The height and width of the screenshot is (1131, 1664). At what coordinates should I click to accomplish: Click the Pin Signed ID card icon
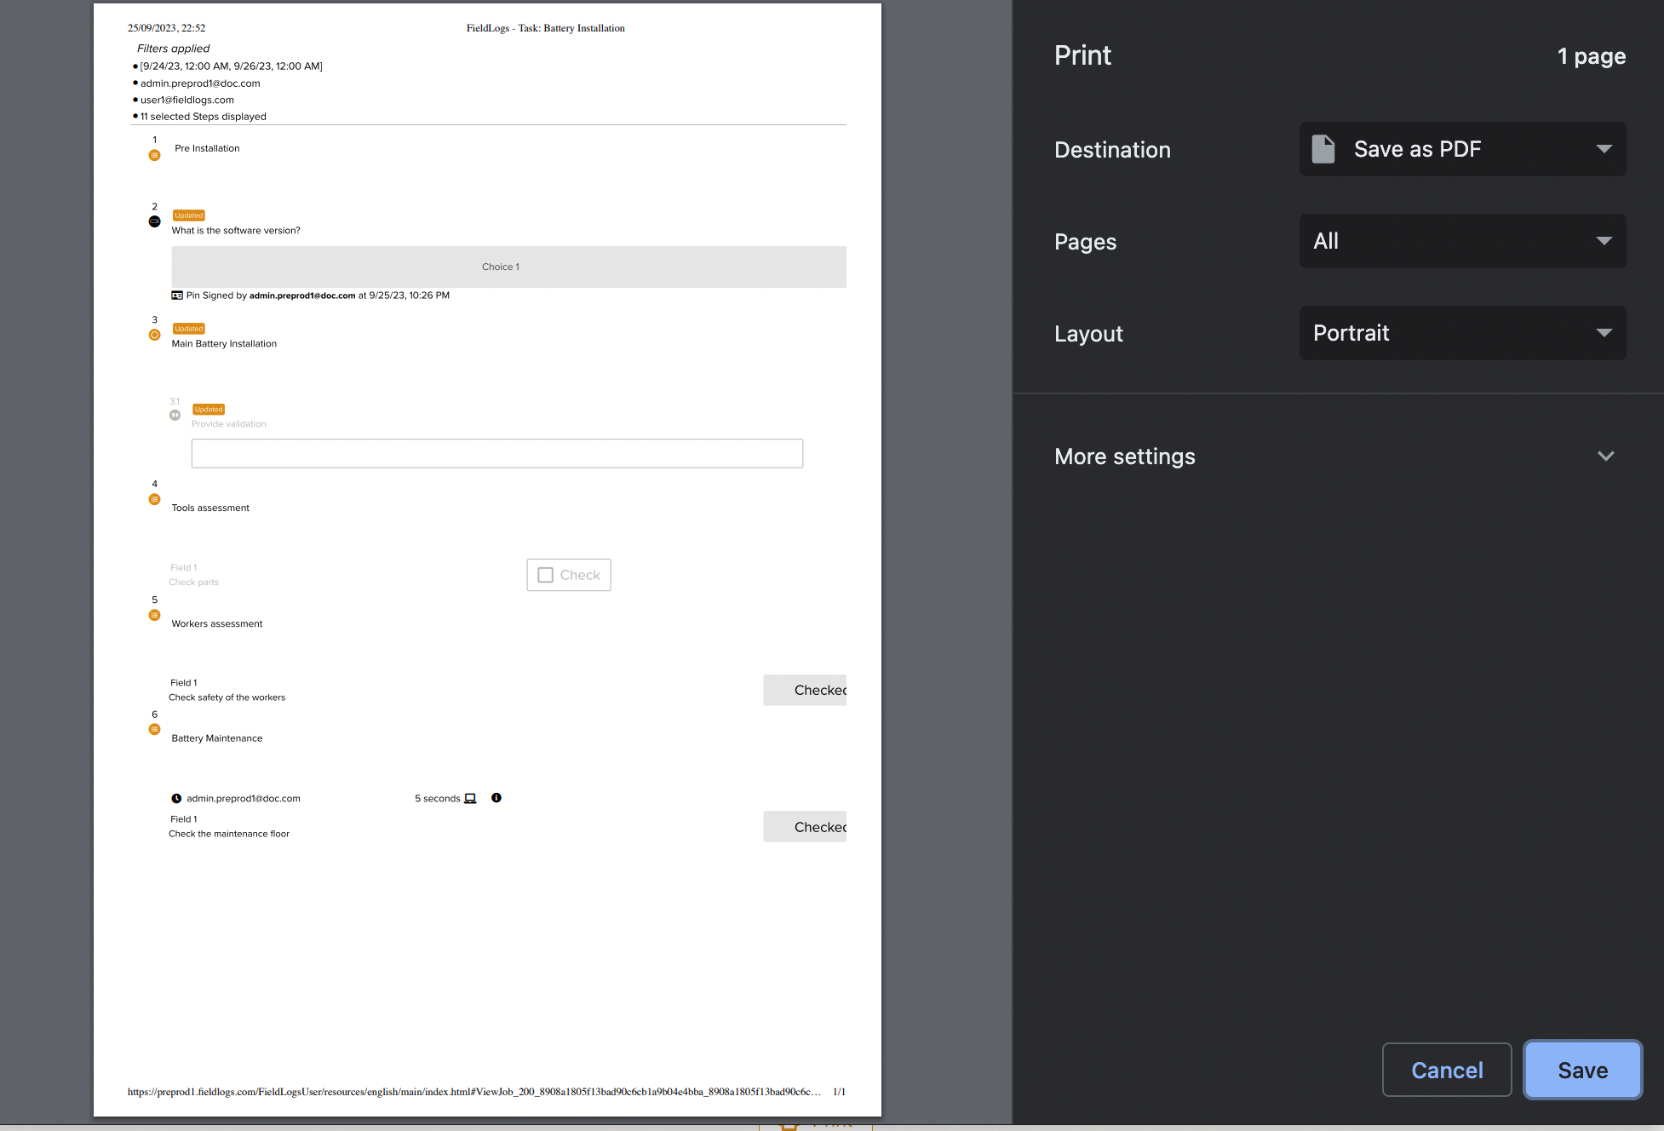click(x=177, y=296)
